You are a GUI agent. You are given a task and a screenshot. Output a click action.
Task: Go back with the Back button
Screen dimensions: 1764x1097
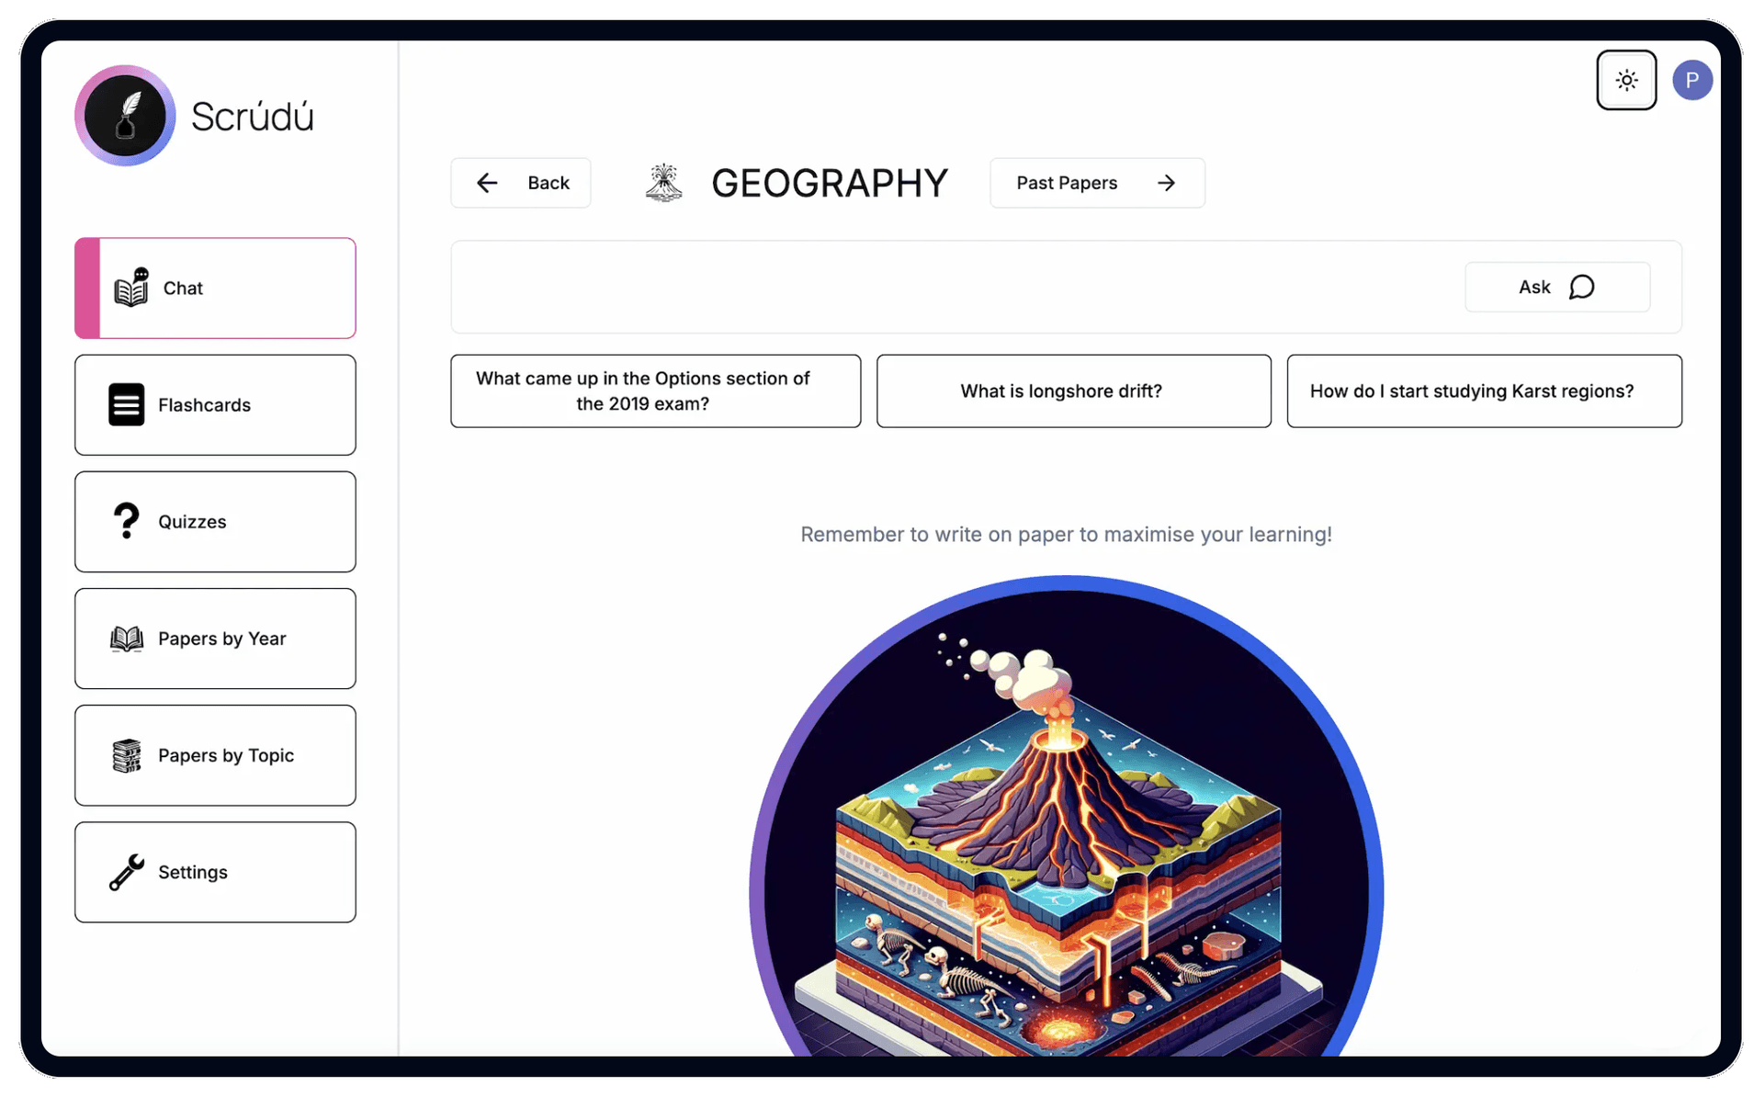[521, 183]
